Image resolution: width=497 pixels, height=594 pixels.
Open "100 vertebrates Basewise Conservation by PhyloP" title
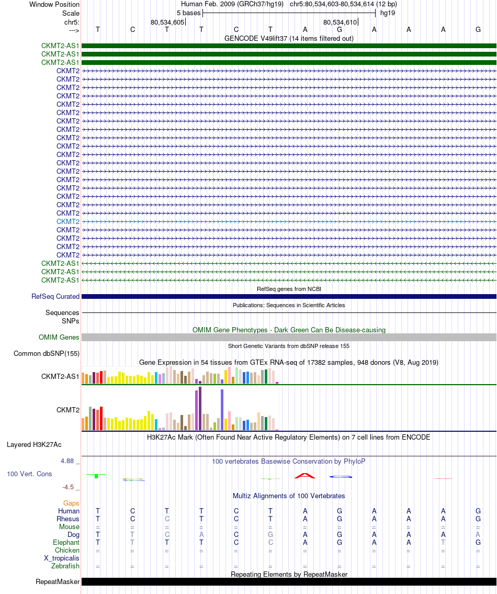pyautogui.click(x=289, y=462)
